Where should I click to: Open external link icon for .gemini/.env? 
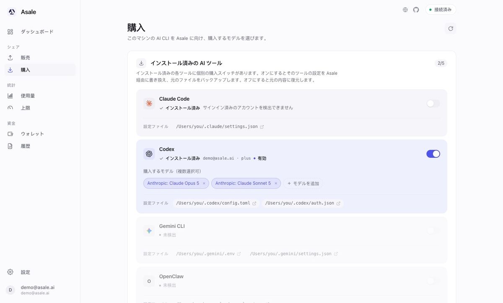pos(239,254)
